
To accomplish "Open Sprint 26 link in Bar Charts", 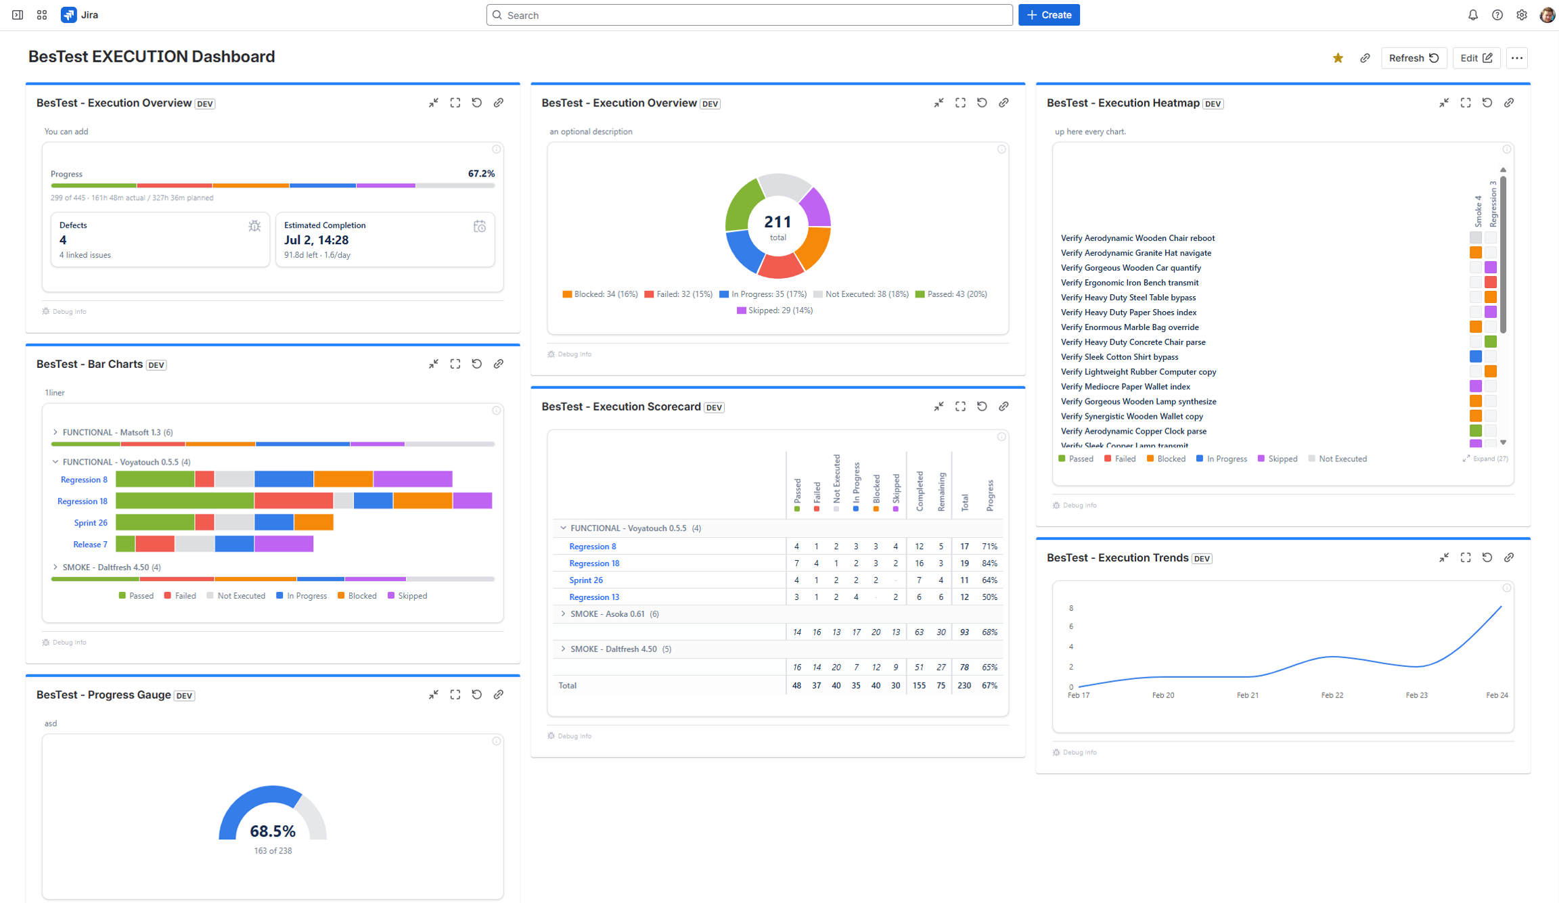I will (x=91, y=523).
